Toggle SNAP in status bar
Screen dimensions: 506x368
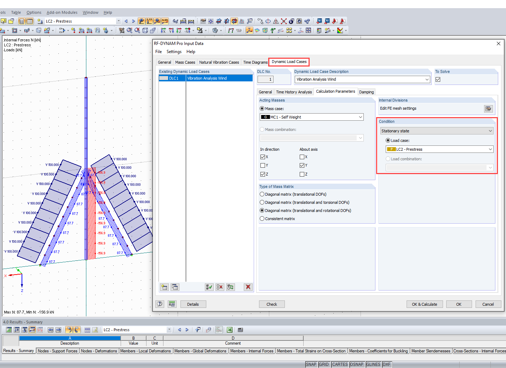(x=311, y=364)
